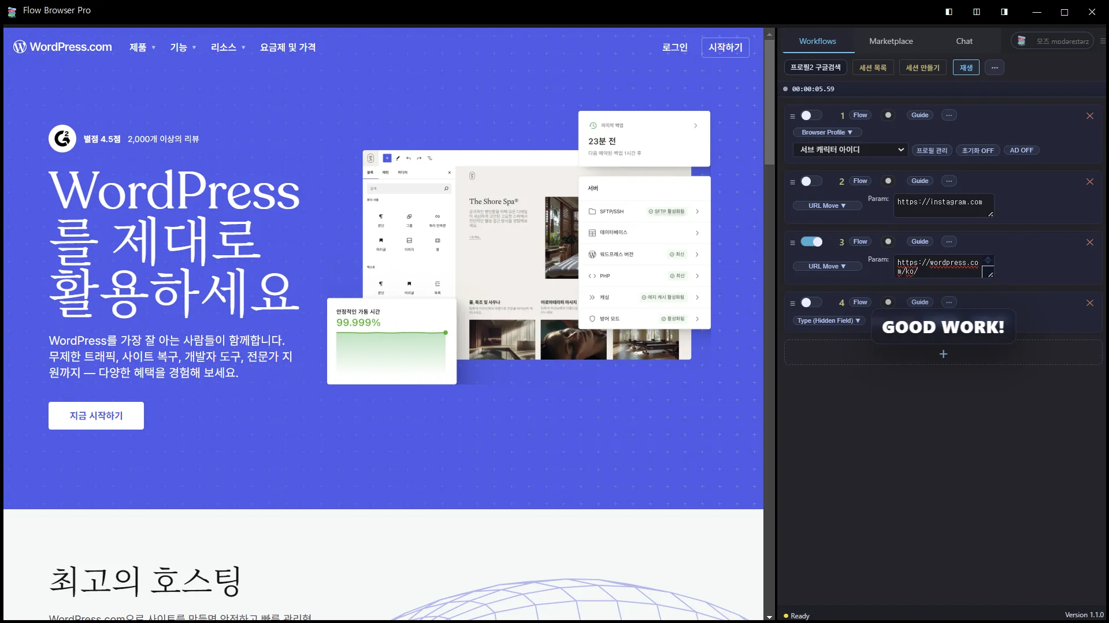
Task: Click the drag handle icon of step 3
Action: [792, 243]
